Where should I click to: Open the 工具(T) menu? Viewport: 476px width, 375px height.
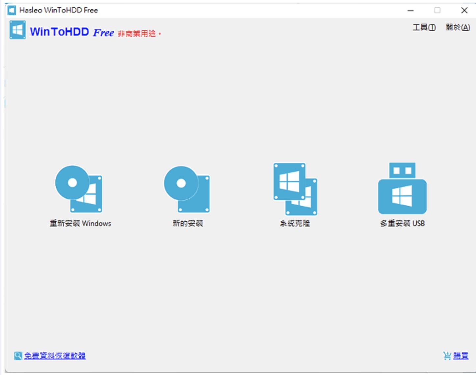pos(424,27)
